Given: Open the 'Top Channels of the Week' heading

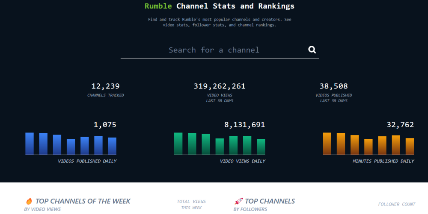Looking at the screenshot, I should click(x=83, y=201).
